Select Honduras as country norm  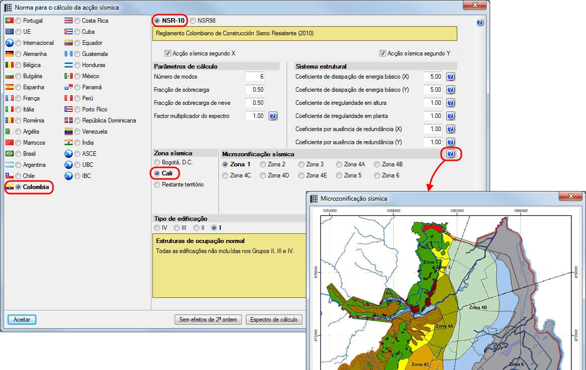tap(77, 65)
